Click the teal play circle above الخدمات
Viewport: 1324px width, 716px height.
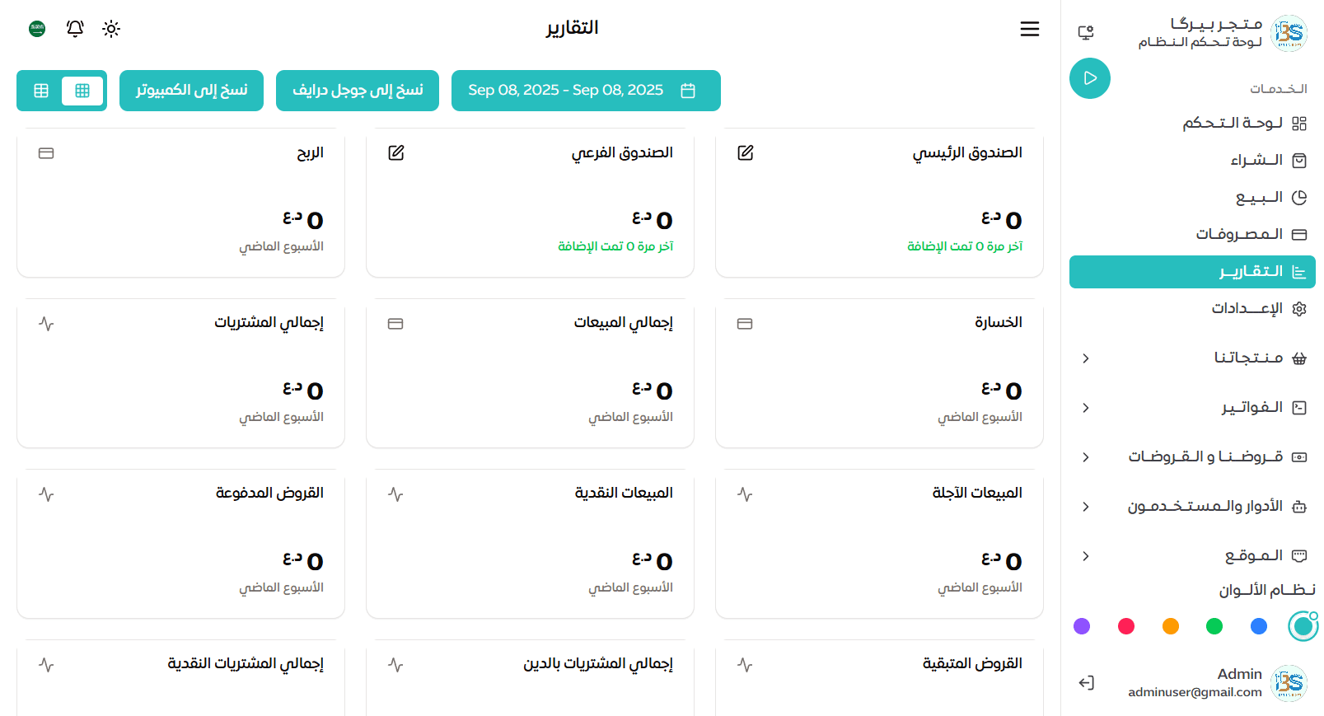1090,78
